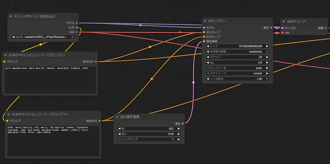Click the 条件付け output socket on the '1girl' prompt node

tap(96, 62)
